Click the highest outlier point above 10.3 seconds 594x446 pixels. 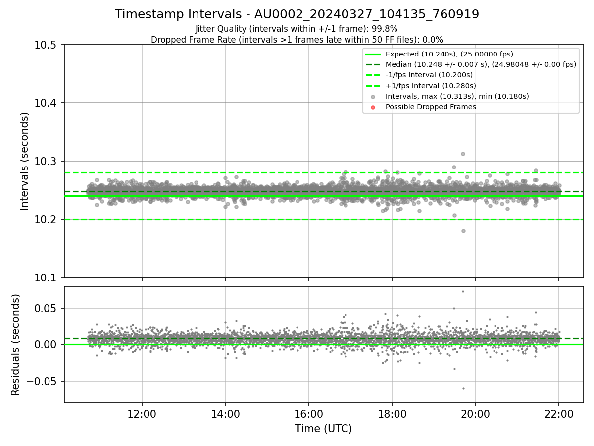tap(463, 154)
